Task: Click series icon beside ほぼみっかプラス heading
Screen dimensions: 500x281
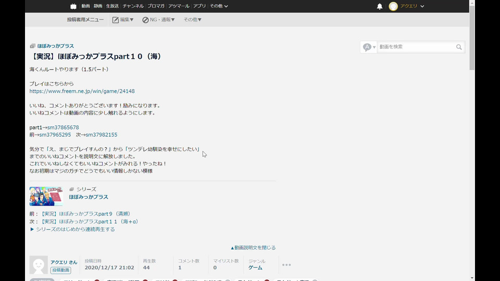Action: (x=32, y=46)
